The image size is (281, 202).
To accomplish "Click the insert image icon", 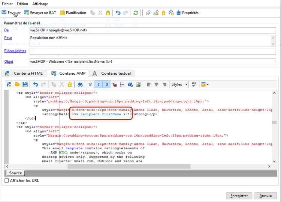I will tap(138, 84).
